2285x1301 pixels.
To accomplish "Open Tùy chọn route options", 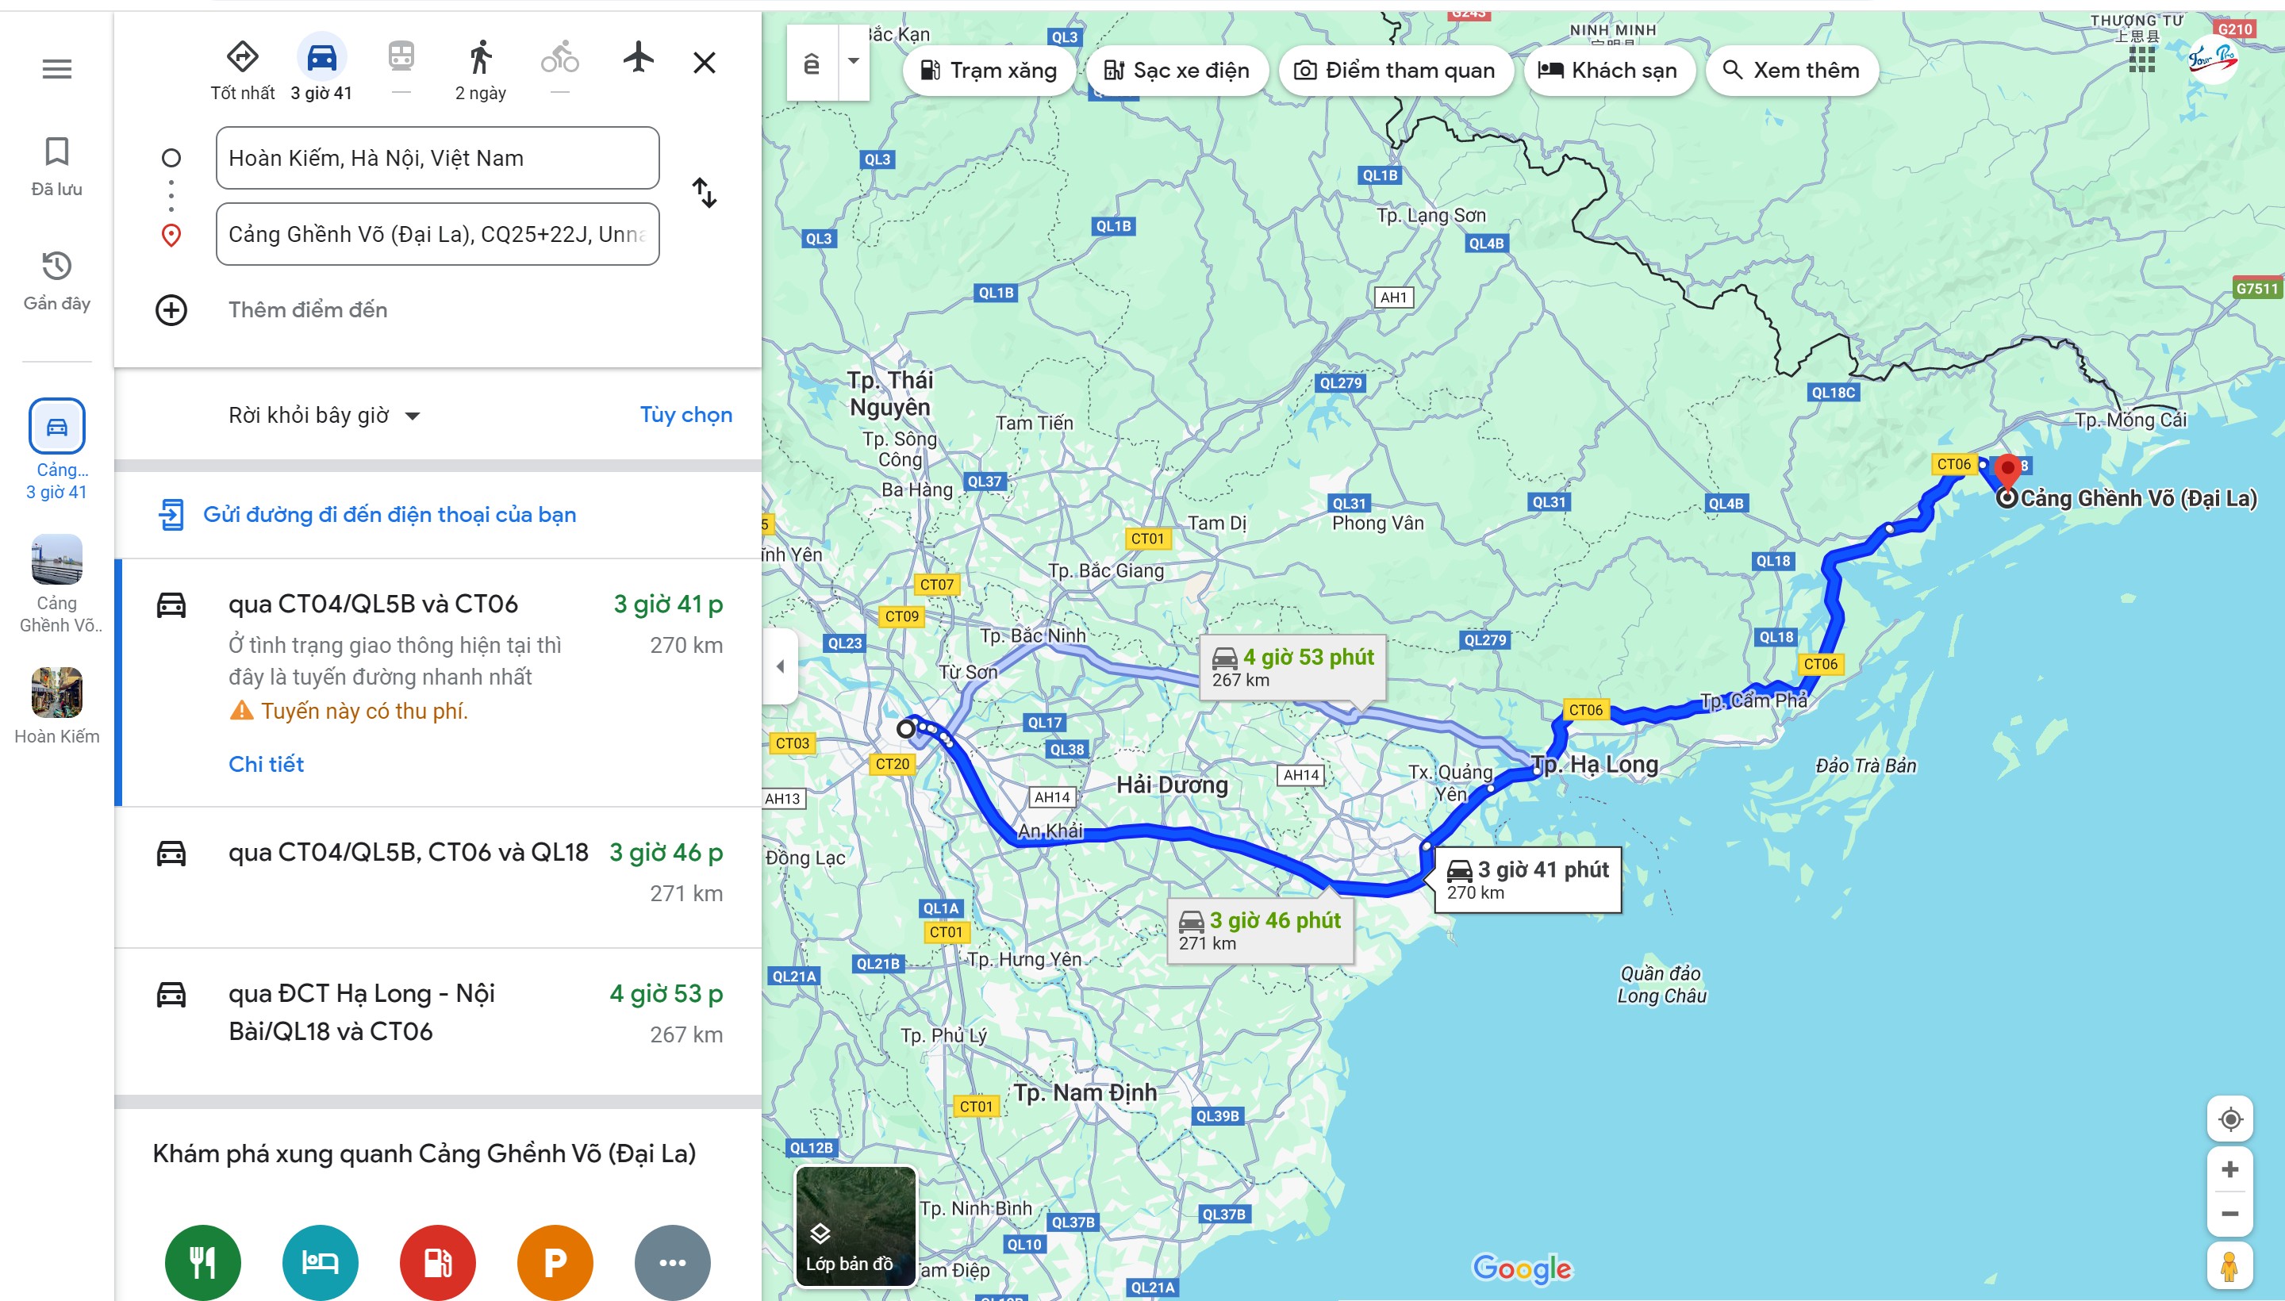I will point(686,416).
